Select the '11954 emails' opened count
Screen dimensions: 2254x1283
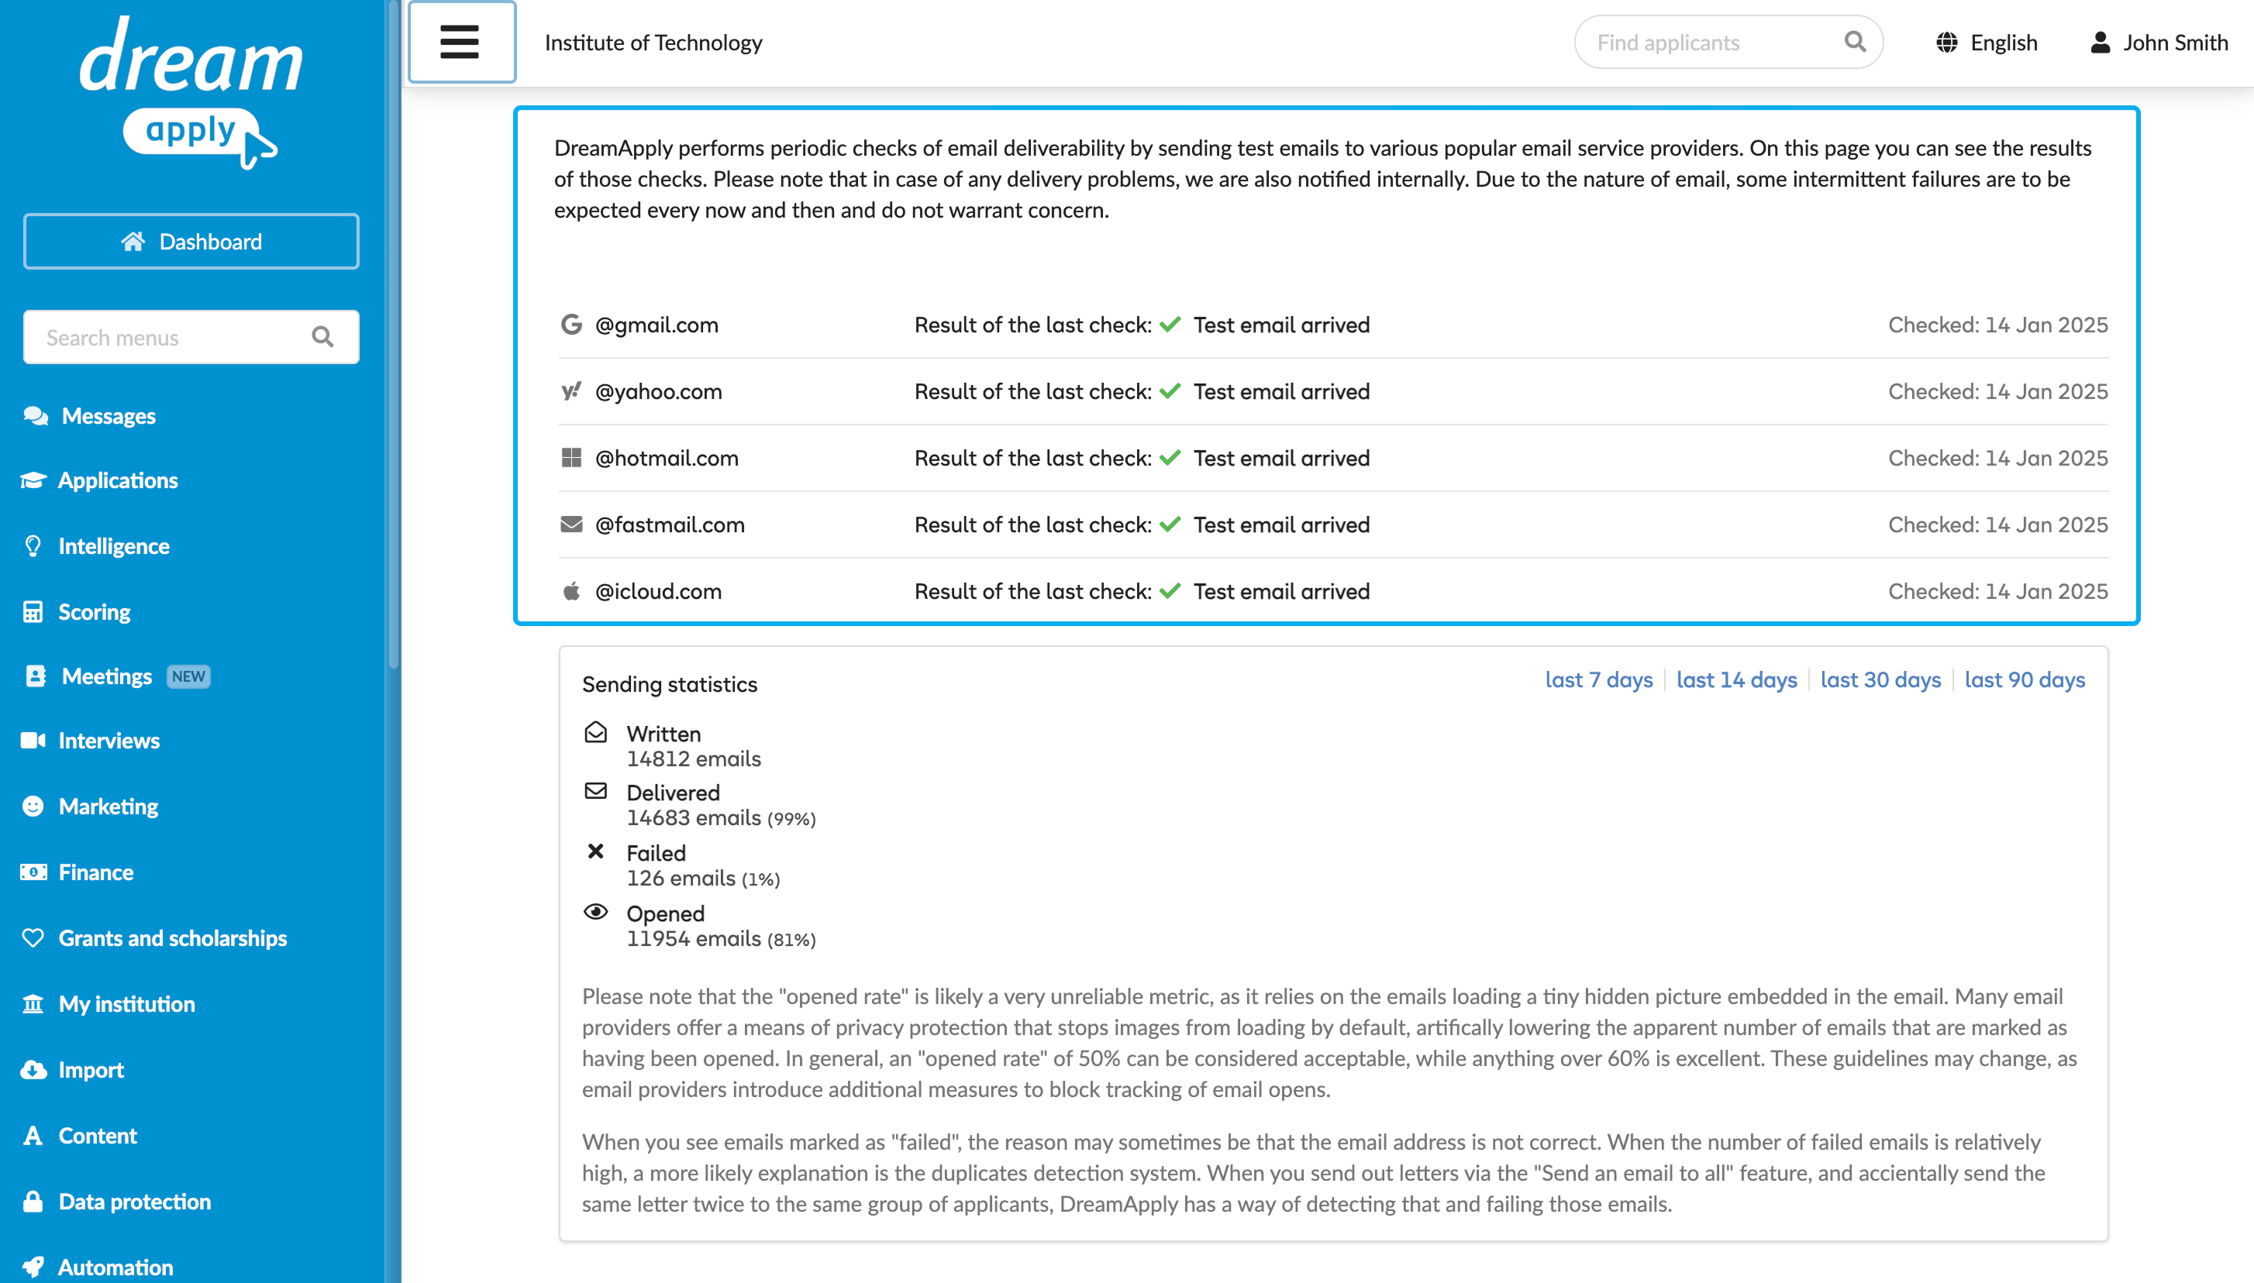693,937
